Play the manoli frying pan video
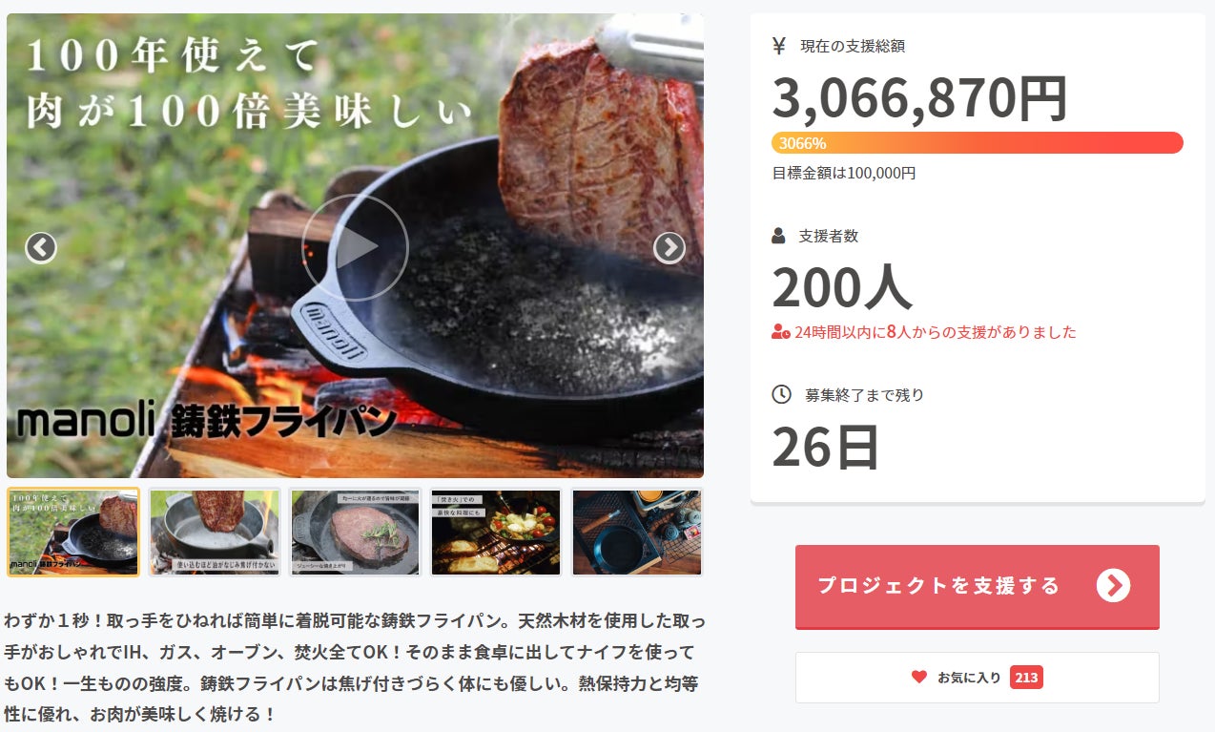1215x732 pixels. click(x=355, y=247)
